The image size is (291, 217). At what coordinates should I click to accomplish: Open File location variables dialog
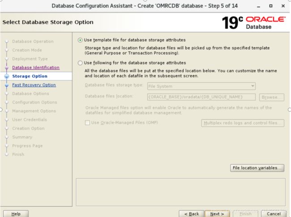pyautogui.click(x=257, y=168)
